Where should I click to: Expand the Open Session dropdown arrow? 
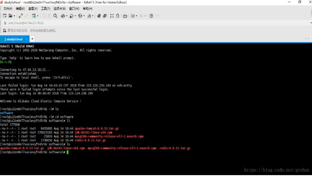pos(15,16)
